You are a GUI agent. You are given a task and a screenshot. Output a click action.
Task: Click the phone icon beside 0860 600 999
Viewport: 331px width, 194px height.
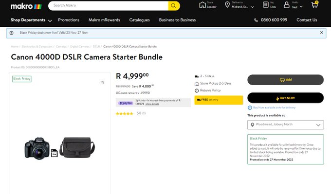256,20
